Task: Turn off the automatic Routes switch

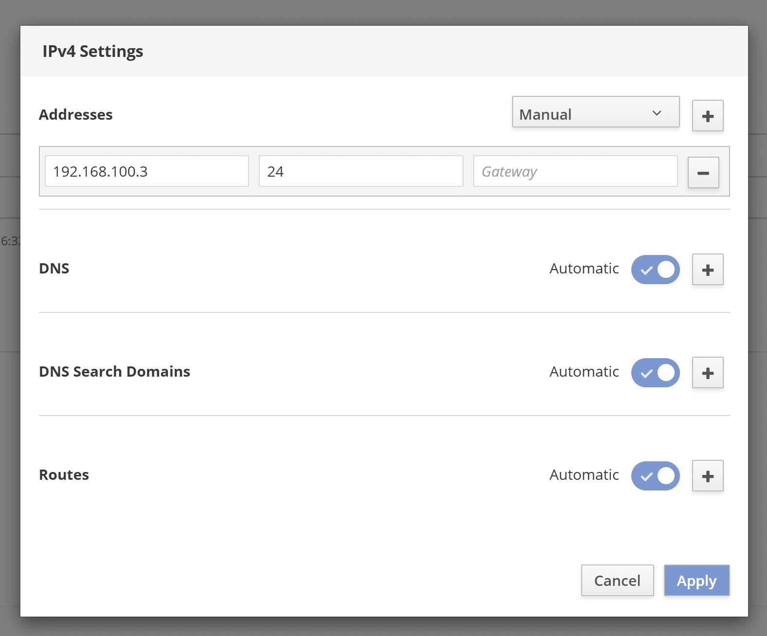Action: (655, 476)
